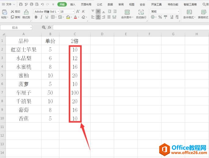Toggle bold formatting
This screenshot has height=158, width=209.
36,17
